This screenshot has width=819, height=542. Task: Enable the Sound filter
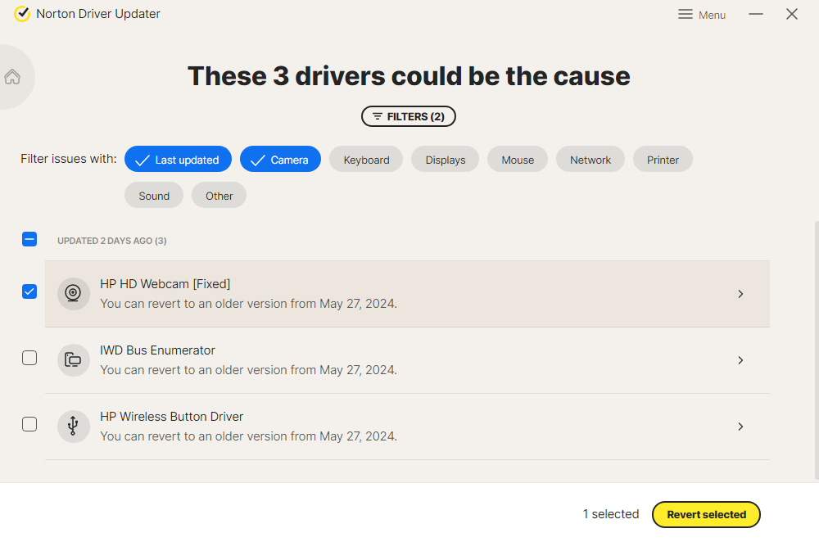coord(154,196)
